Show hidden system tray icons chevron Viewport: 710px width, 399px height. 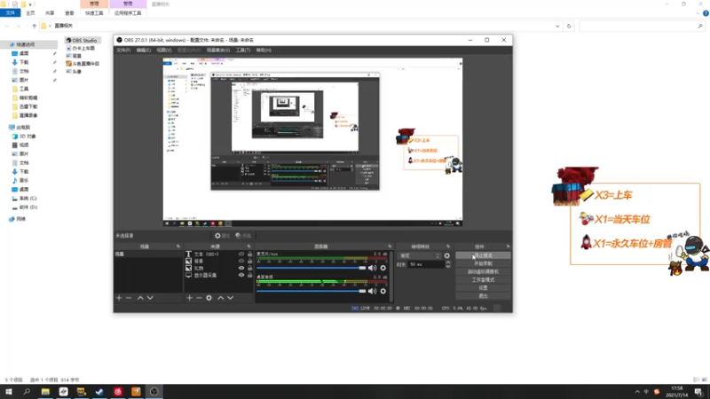point(637,392)
